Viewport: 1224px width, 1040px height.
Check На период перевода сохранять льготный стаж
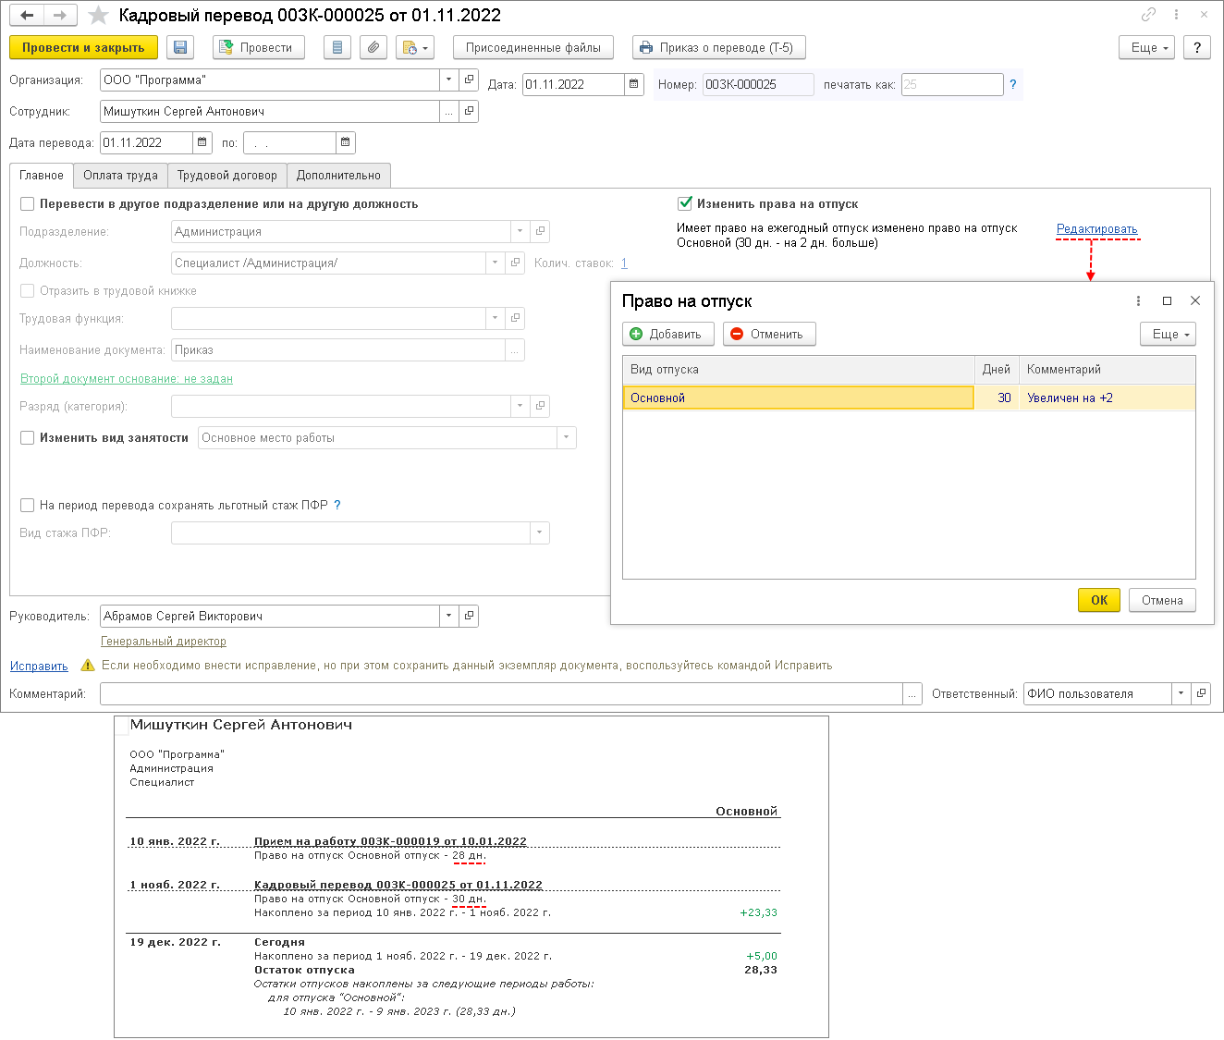[27, 505]
